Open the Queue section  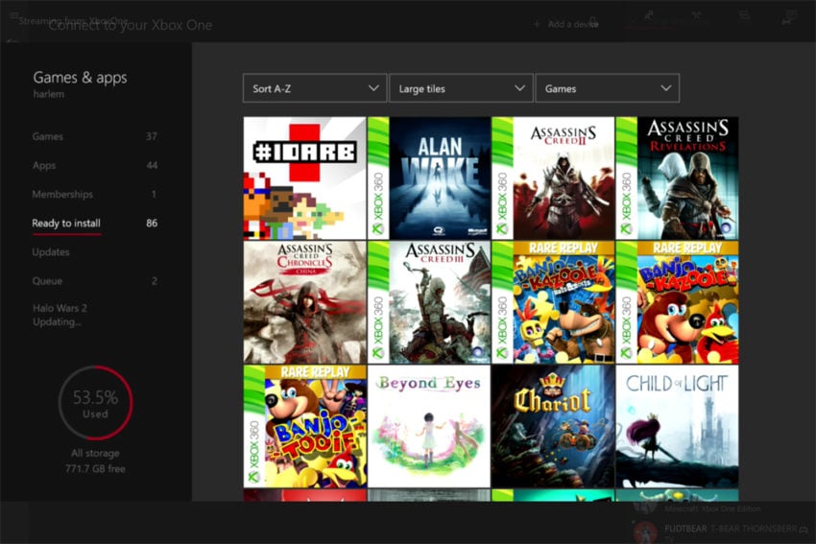pos(94,281)
